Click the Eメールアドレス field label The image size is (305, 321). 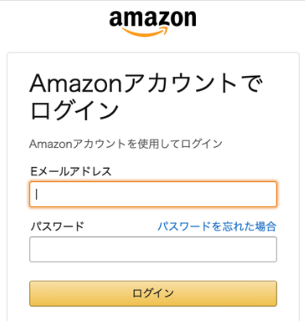(71, 171)
